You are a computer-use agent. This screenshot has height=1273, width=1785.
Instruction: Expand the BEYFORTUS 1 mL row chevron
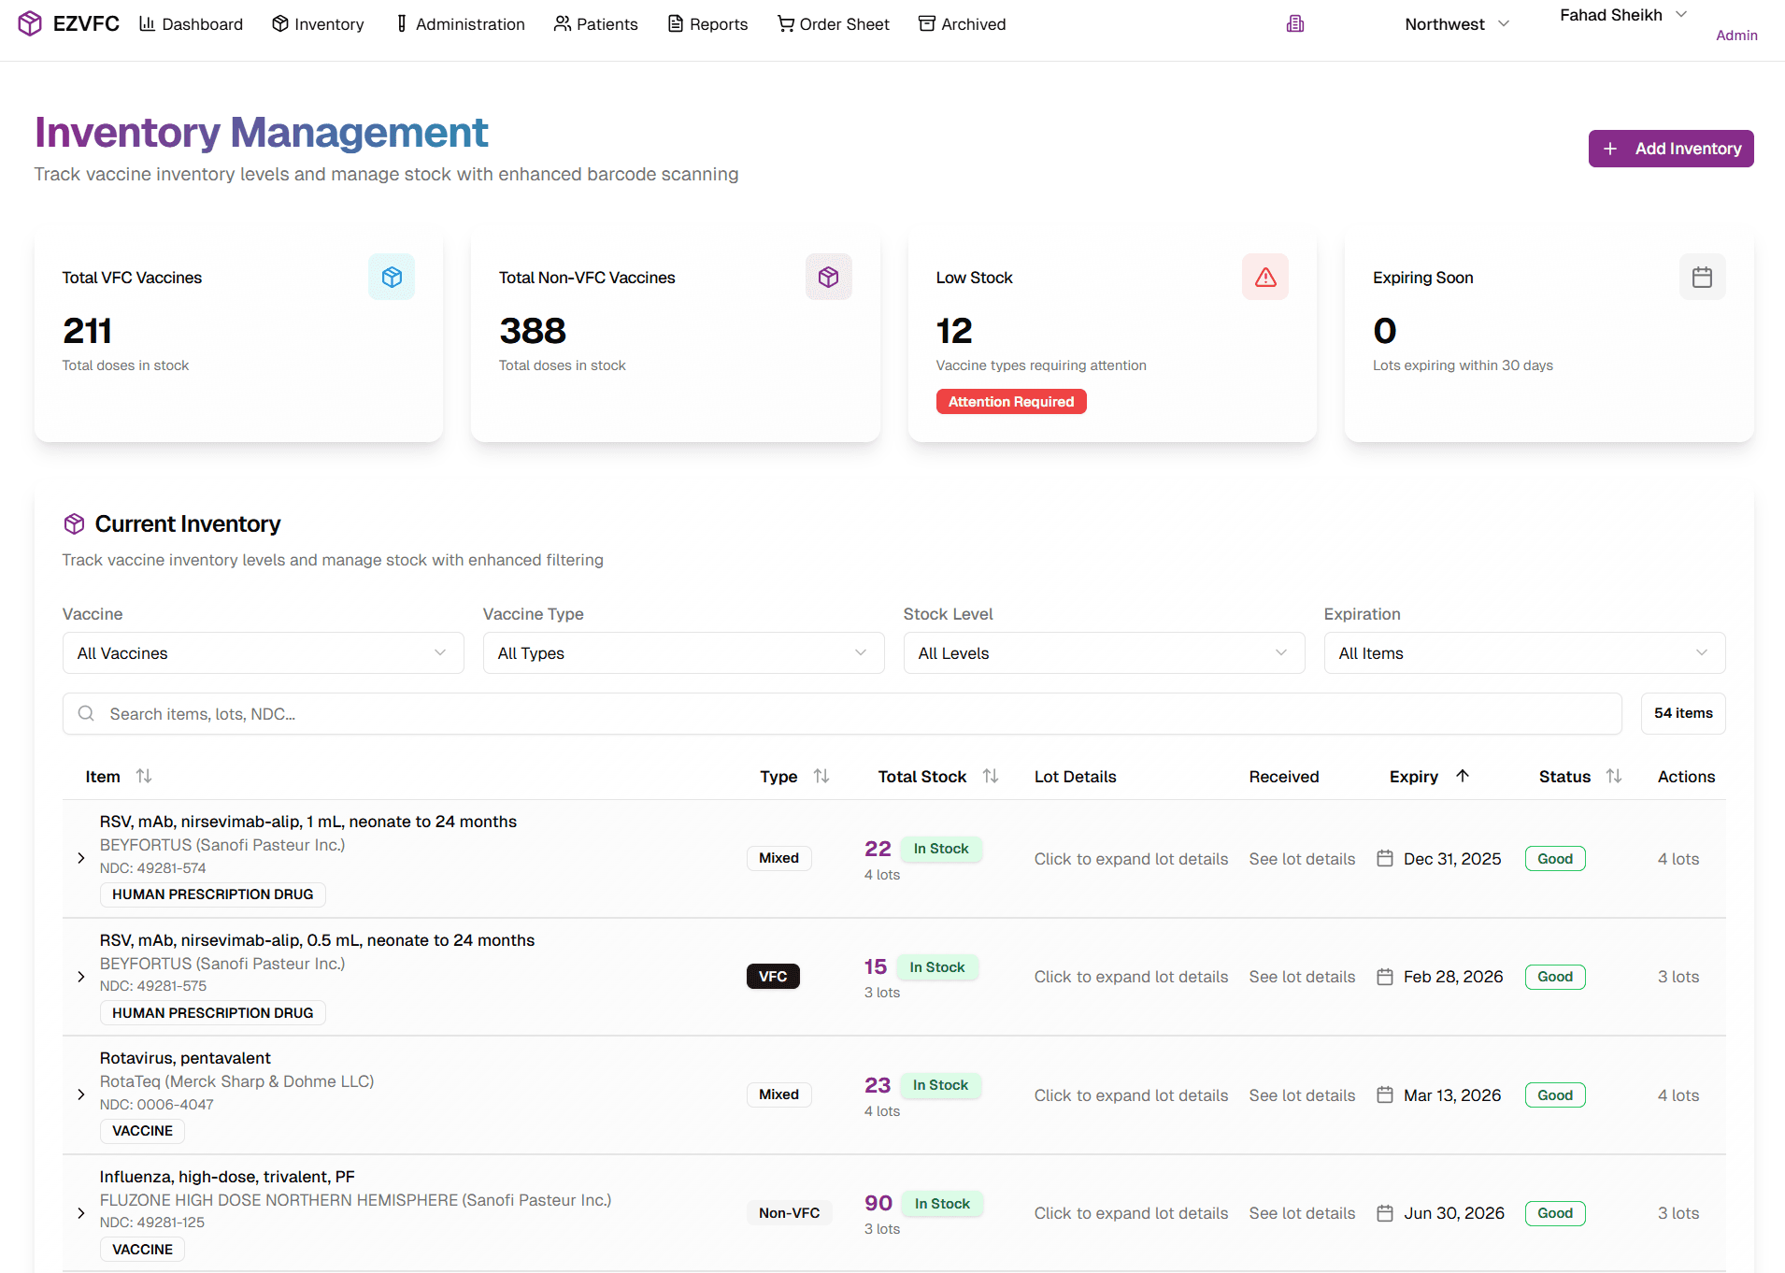coord(80,858)
